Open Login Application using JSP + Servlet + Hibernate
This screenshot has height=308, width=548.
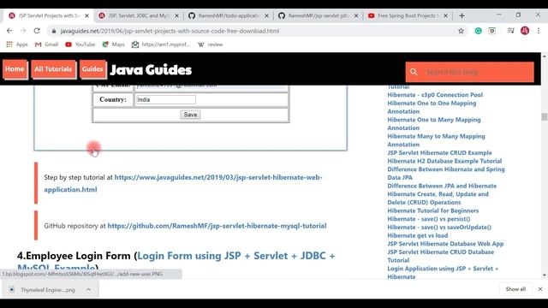click(443, 272)
